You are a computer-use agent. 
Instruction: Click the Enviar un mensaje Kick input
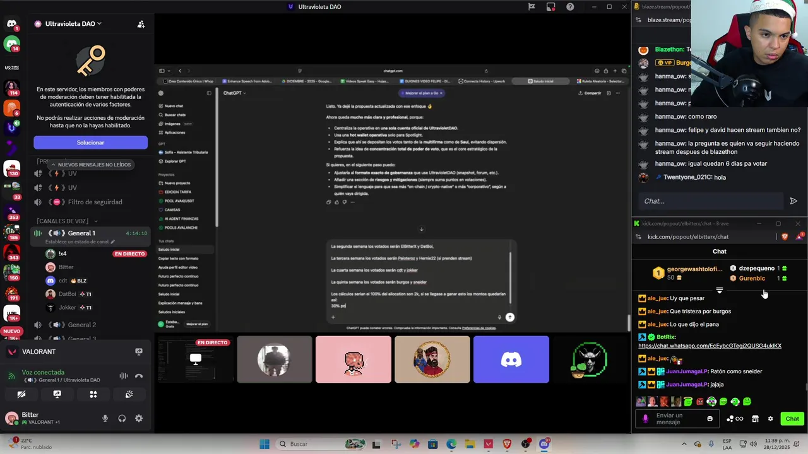pyautogui.click(x=679, y=419)
